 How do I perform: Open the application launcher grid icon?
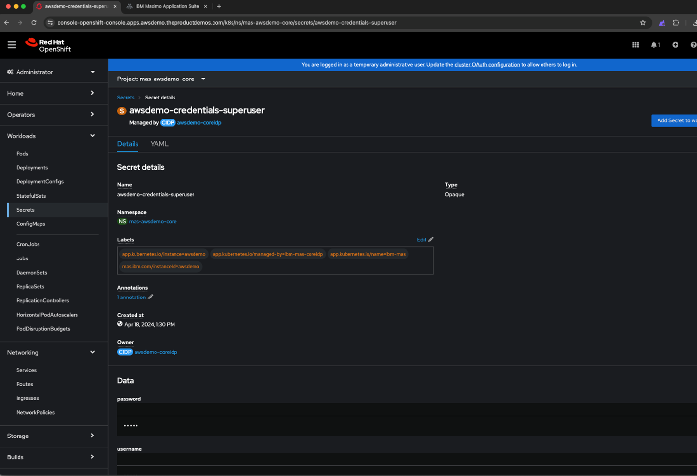click(x=635, y=44)
